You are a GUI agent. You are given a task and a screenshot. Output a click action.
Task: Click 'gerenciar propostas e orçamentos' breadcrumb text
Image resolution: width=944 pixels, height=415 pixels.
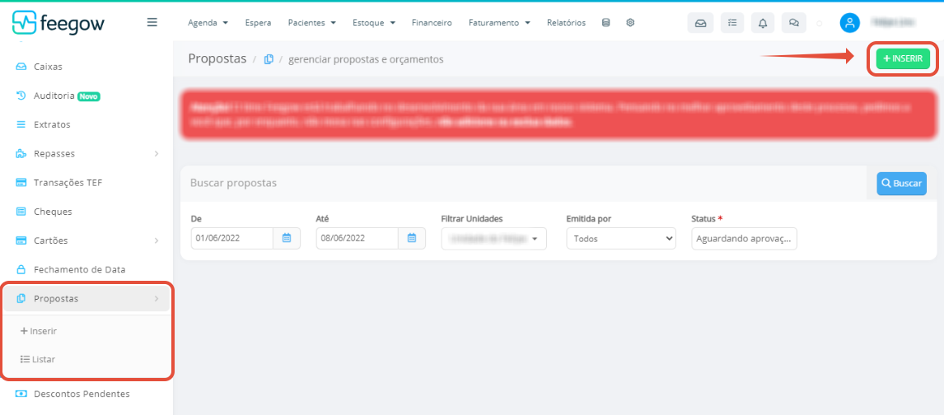(366, 59)
